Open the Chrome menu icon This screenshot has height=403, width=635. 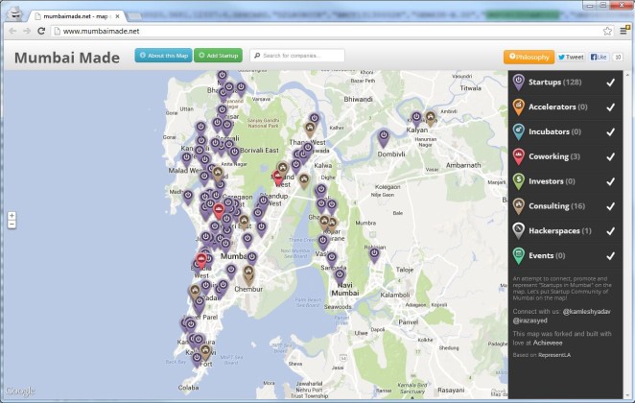624,31
